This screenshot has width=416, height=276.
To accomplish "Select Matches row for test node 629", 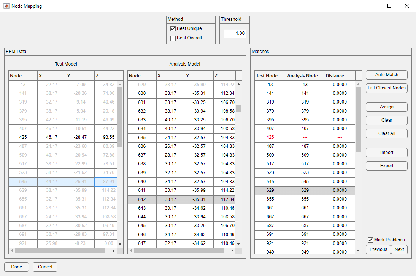I will (305, 190).
